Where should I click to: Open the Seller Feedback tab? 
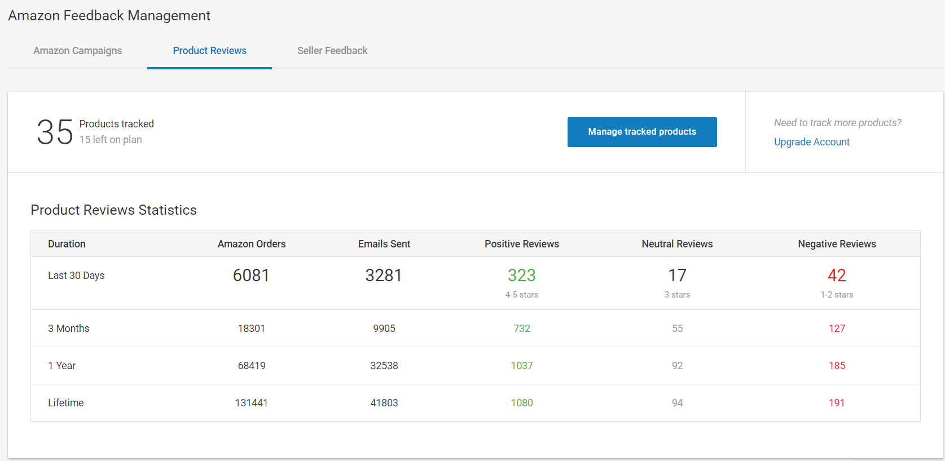pos(332,51)
